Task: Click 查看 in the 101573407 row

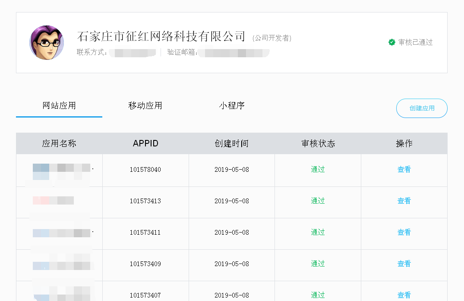Action: [404, 295]
